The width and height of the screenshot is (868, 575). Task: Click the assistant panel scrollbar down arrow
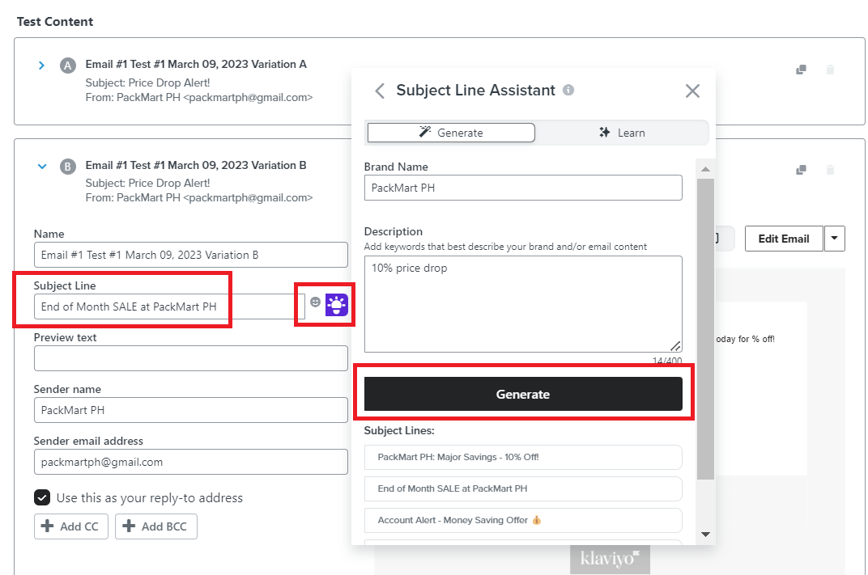(705, 534)
